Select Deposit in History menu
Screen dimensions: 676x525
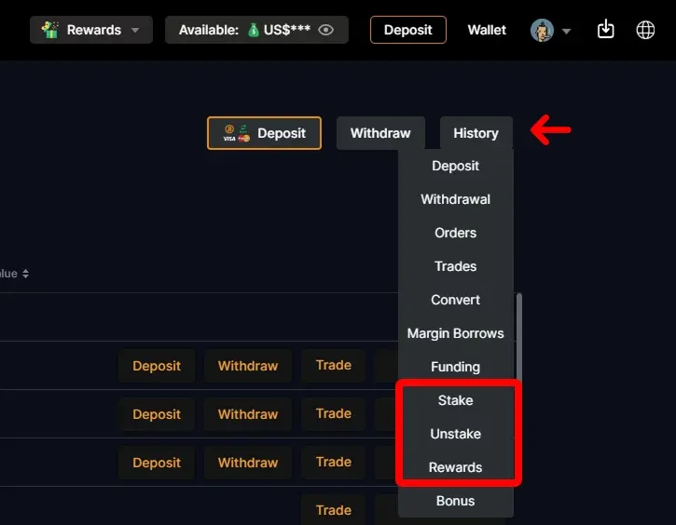(x=455, y=166)
